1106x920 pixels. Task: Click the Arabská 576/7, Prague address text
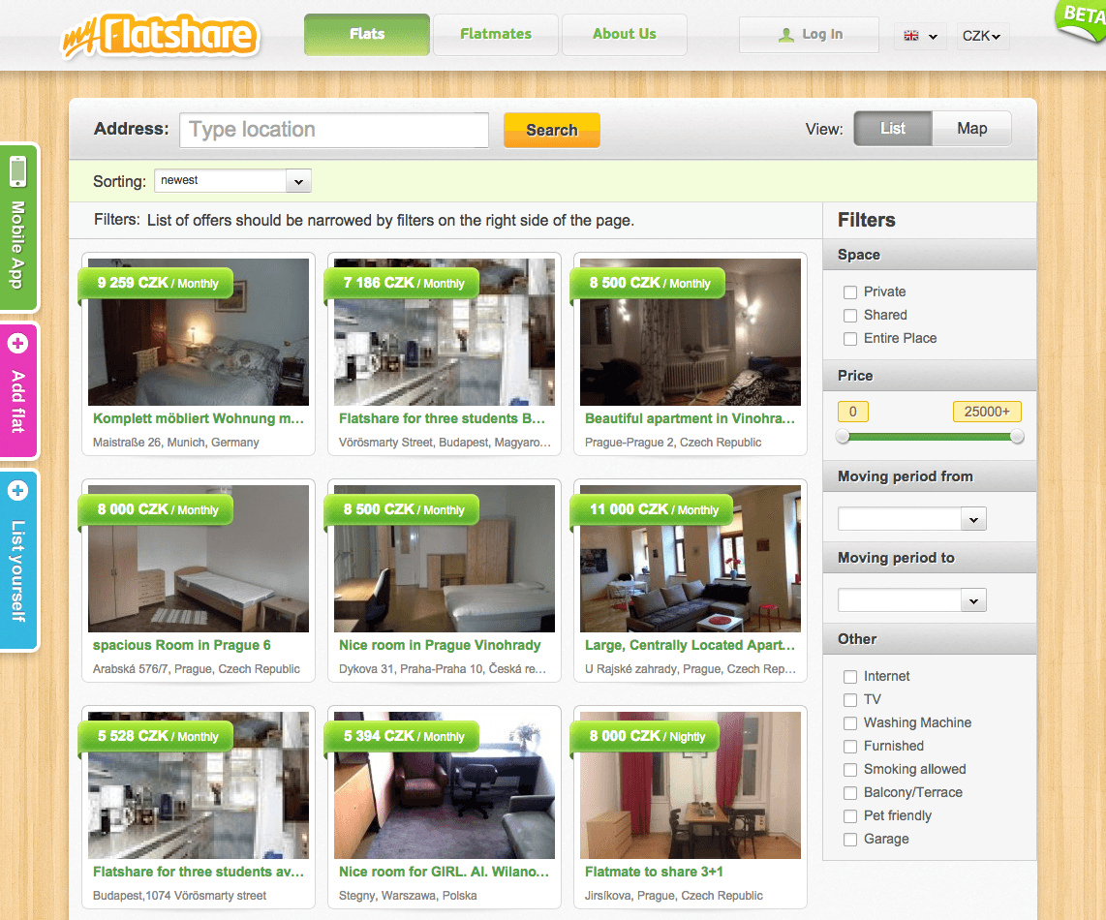point(196,669)
